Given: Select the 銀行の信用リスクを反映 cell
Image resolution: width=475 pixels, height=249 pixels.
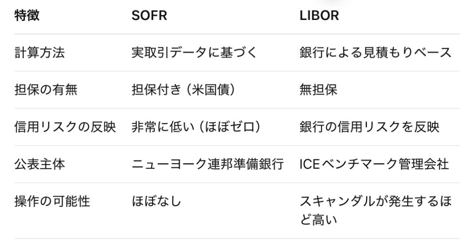Looking at the screenshot, I should [369, 127].
